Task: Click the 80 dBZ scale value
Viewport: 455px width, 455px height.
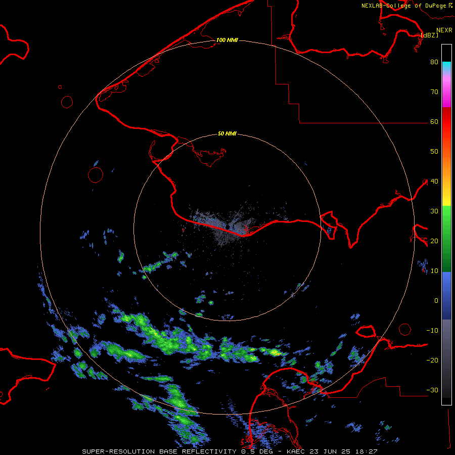Action: pyautogui.click(x=434, y=62)
